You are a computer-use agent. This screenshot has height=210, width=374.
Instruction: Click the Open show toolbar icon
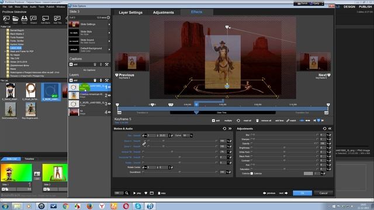[15, 19]
